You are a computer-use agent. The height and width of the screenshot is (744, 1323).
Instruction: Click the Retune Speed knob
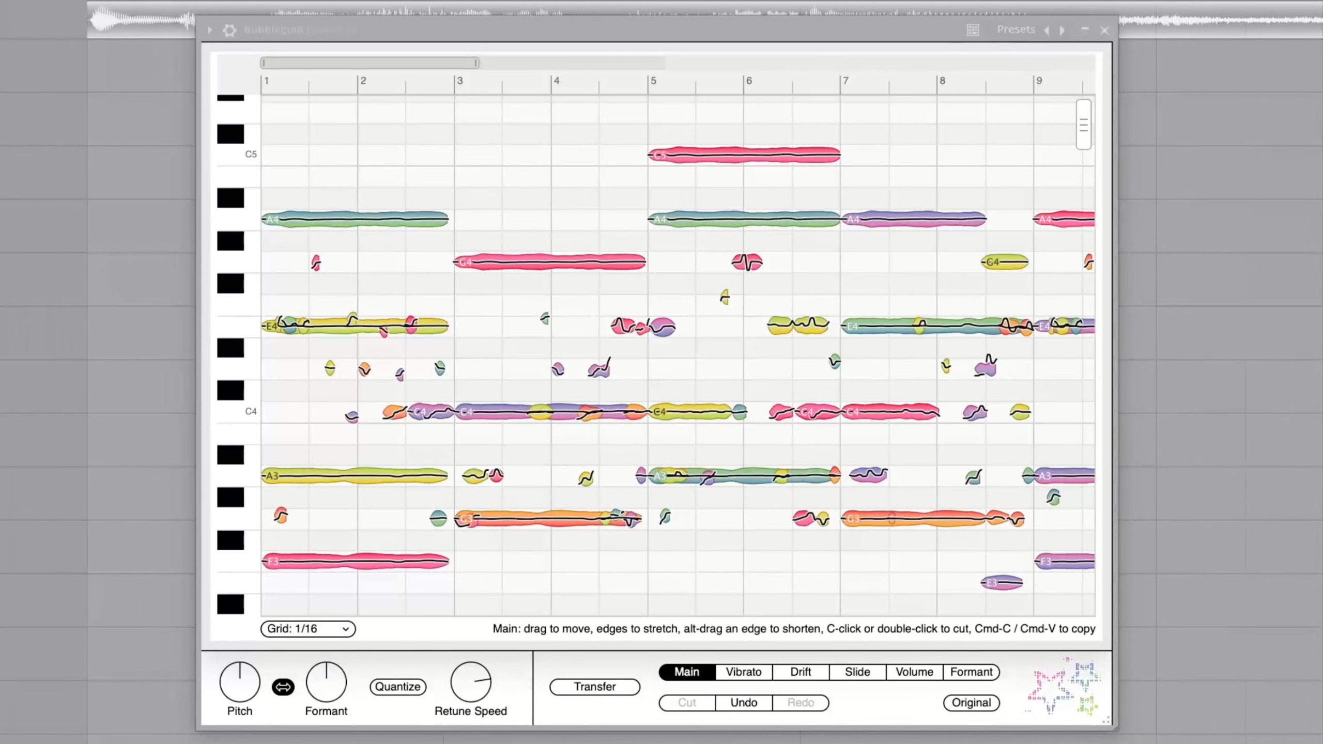(471, 682)
